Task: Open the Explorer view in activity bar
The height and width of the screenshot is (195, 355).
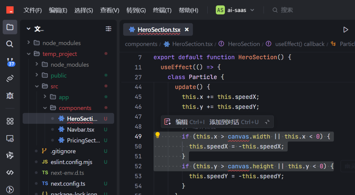Action: coord(10,27)
